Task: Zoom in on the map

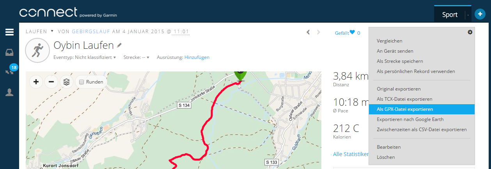Action: (x=36, y=82)
